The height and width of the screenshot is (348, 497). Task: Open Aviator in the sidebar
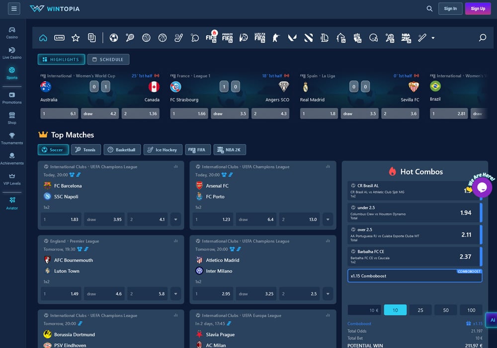pos(12,203)
